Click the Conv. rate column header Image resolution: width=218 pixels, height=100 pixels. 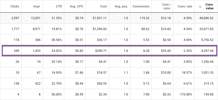(x=185, y=6)
